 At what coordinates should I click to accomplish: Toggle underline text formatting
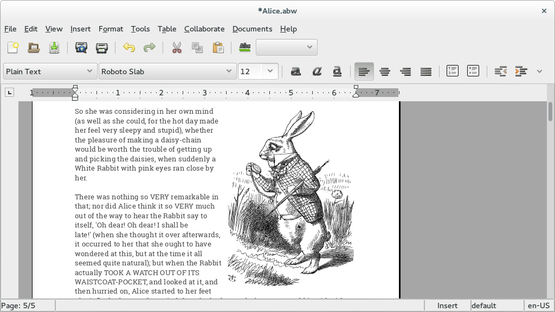[337, 71]
